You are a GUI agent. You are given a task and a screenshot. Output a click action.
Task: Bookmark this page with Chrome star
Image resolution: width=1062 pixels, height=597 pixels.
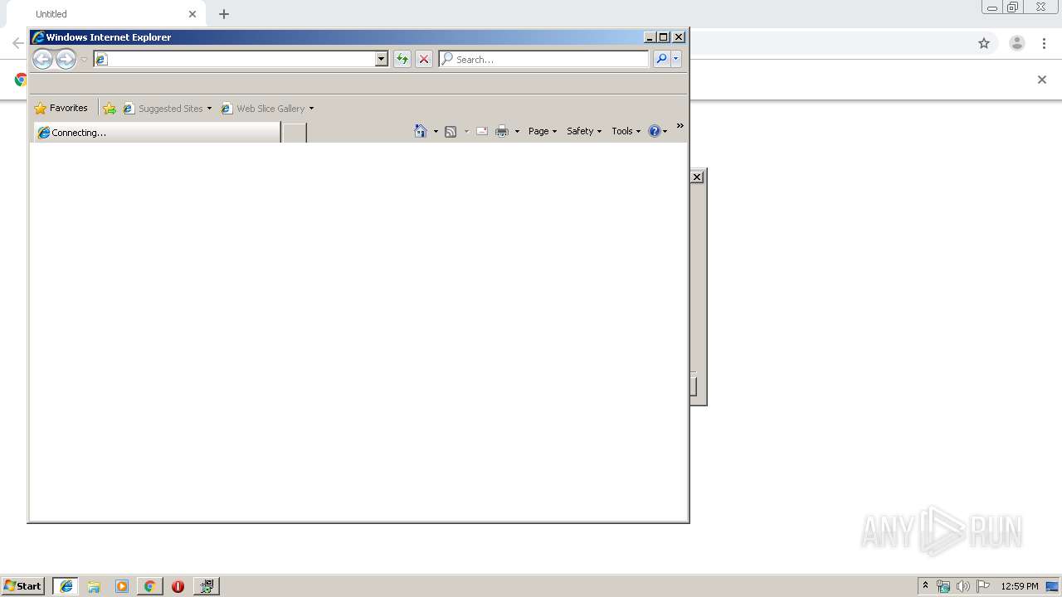click(x=984, y=43)
